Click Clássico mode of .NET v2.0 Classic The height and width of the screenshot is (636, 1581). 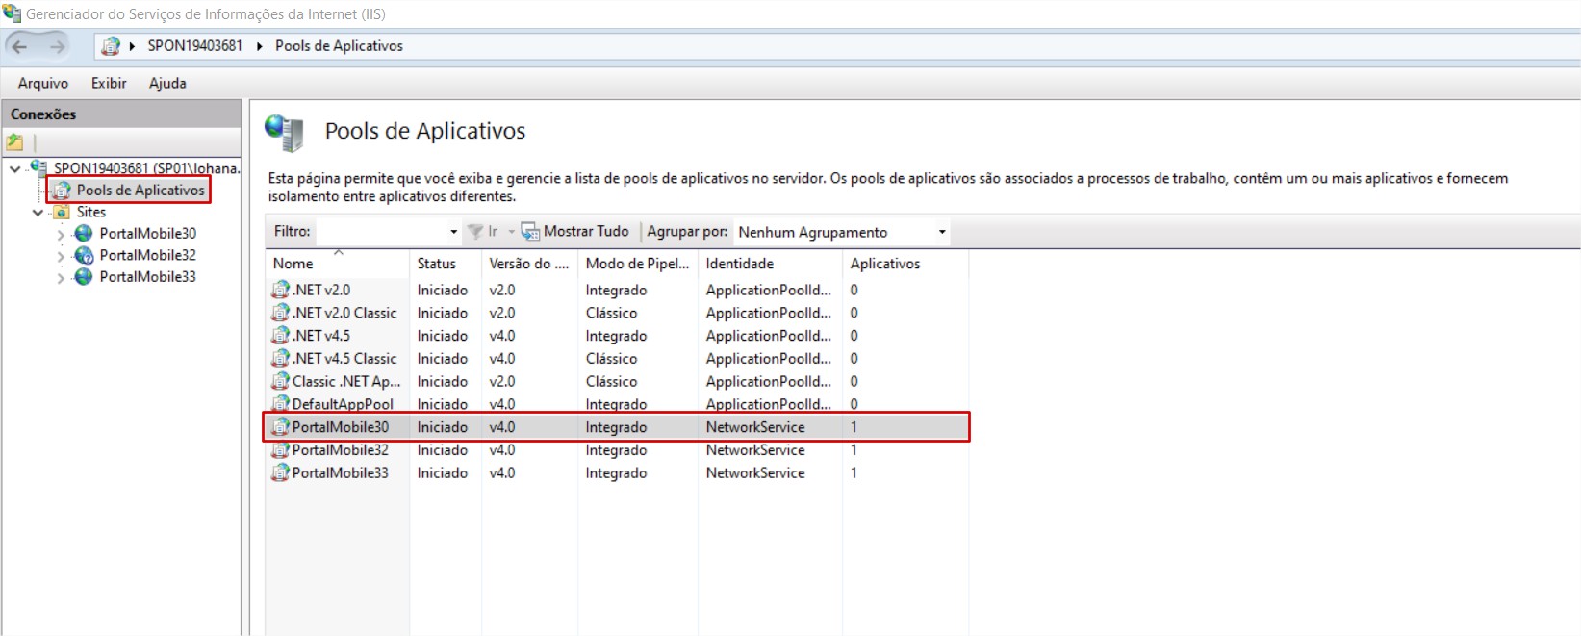pyautogui.click(x=611, y=313)
